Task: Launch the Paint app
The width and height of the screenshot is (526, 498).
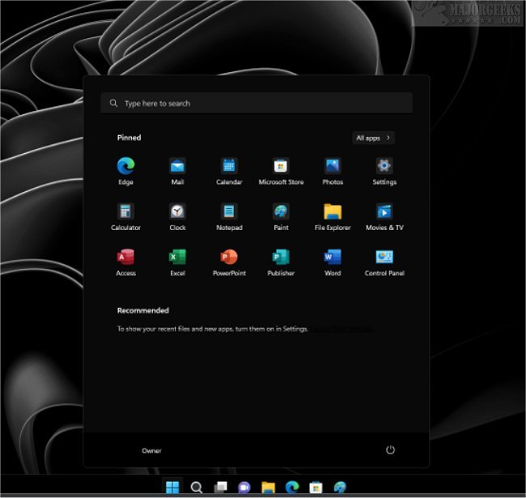Action: (x=281, y=212)
